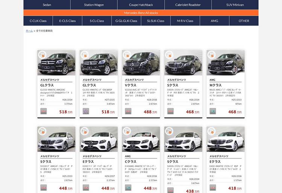Click the round logo badge on the V-Class photo

pyautogui.click(x=127, y=55)
